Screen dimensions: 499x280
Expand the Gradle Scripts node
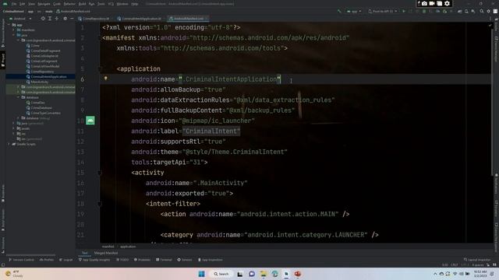click(x=9, y=144)
